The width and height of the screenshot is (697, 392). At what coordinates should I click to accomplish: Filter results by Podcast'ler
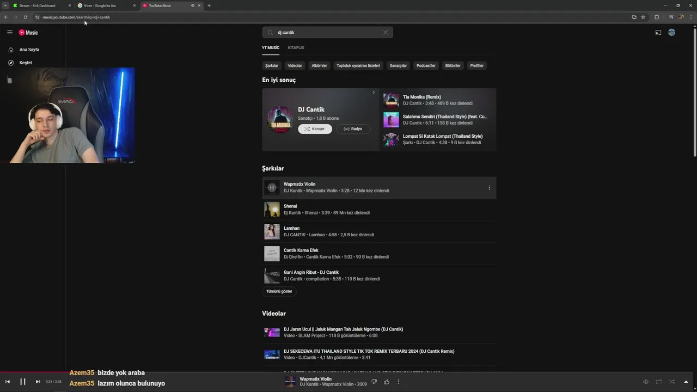(426, 66)
